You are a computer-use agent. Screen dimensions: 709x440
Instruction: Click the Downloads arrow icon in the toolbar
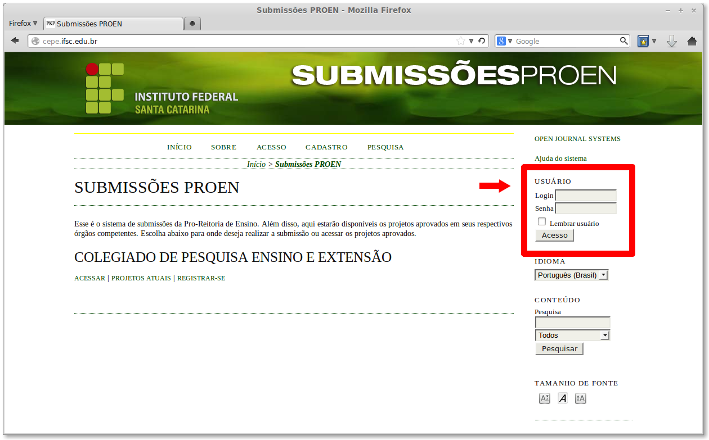click(672, 40)
